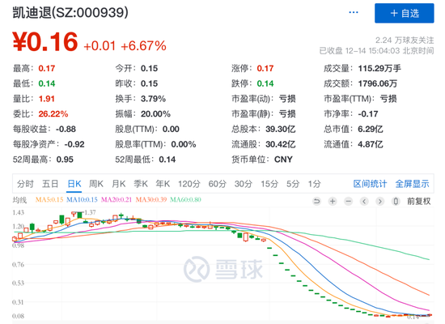This screenshot has width=445, height=324.
Task: Click the MA20:0.21 indicator label
Action: point(117,200)
